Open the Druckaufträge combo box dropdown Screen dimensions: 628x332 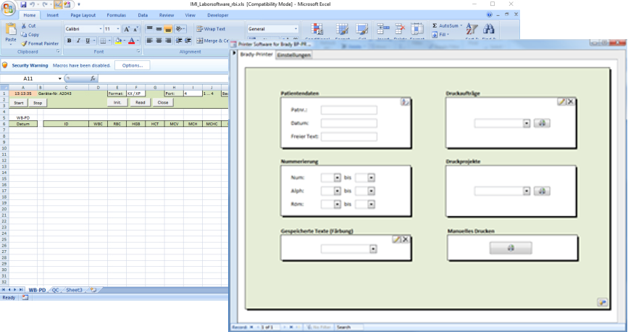pyautogui.click(x=526, y=123)
